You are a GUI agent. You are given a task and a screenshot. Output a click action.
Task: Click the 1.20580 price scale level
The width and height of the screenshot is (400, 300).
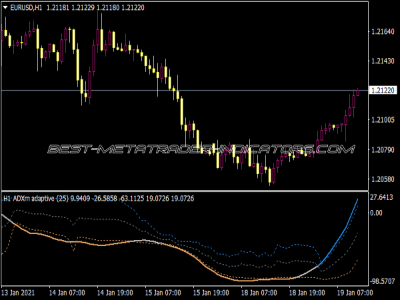coord(380,179)
